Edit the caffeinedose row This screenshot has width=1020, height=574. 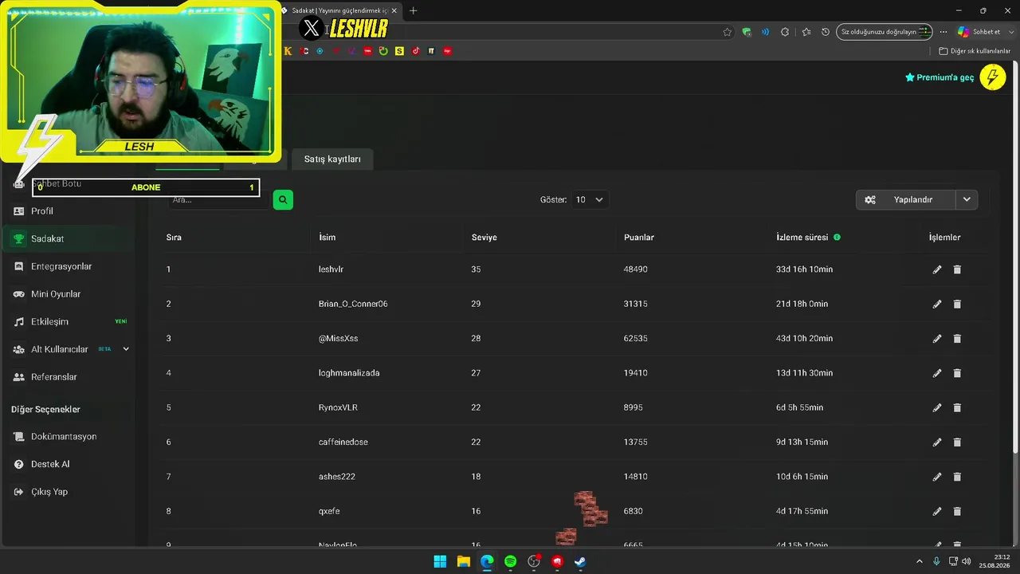point(937,442)
